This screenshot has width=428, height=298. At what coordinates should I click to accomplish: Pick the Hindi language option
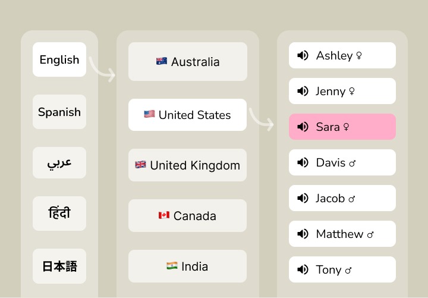click(x=59, y=213)
